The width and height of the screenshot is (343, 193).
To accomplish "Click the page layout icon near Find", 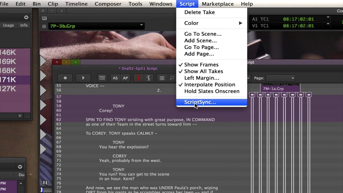I will pos(161,78).
